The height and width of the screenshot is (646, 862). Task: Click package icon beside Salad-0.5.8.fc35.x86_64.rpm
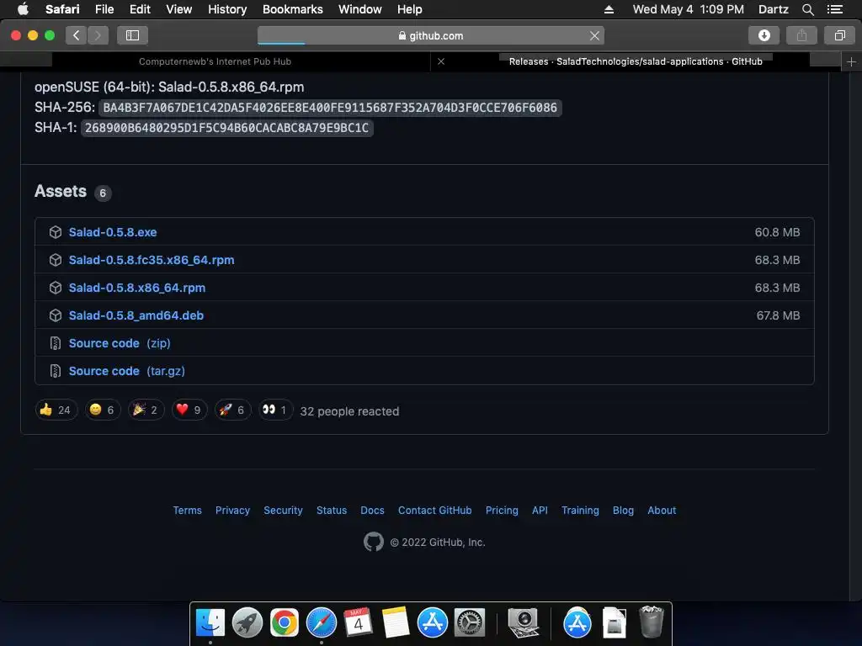[56, 260]
